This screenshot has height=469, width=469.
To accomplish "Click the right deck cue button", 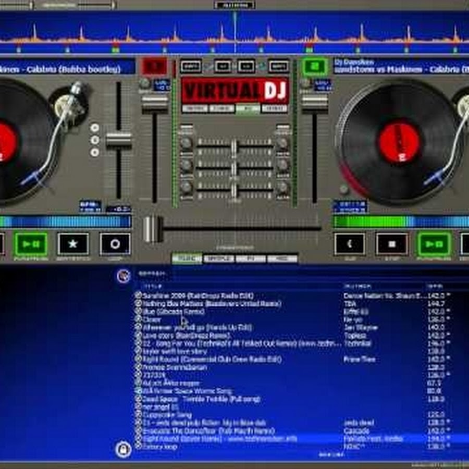I will pyautogui.click(x=350, y=244).
